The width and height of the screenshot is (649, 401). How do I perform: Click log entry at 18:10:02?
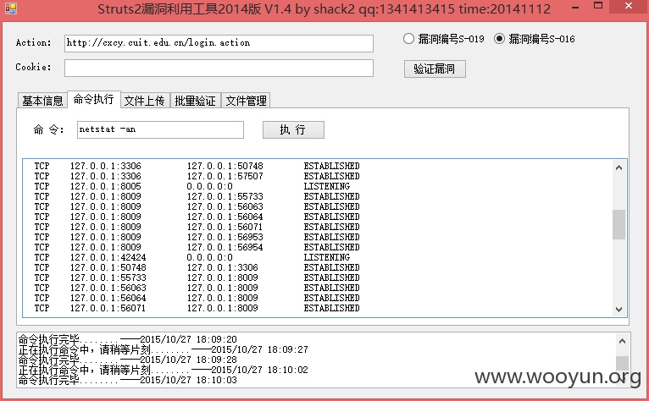[164, 370]
